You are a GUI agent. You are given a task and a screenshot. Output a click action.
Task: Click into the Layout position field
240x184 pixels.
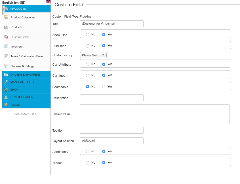(x=111, y=141)
